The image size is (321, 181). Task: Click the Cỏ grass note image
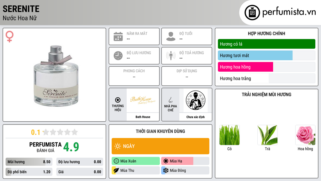(x=229, y=135)
